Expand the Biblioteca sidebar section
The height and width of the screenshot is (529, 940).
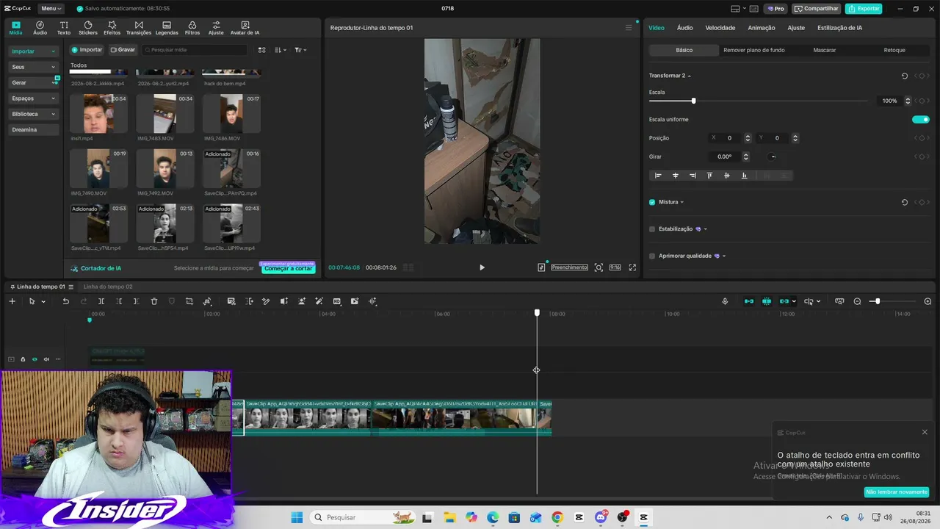point(33,114)
